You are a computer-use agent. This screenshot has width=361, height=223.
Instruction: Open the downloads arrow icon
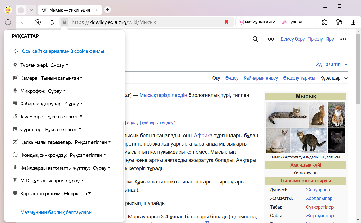(x=353, y=22)
